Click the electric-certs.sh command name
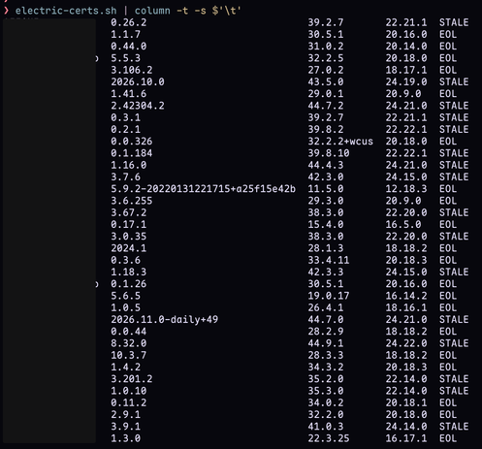 click(x=66, y=11)
